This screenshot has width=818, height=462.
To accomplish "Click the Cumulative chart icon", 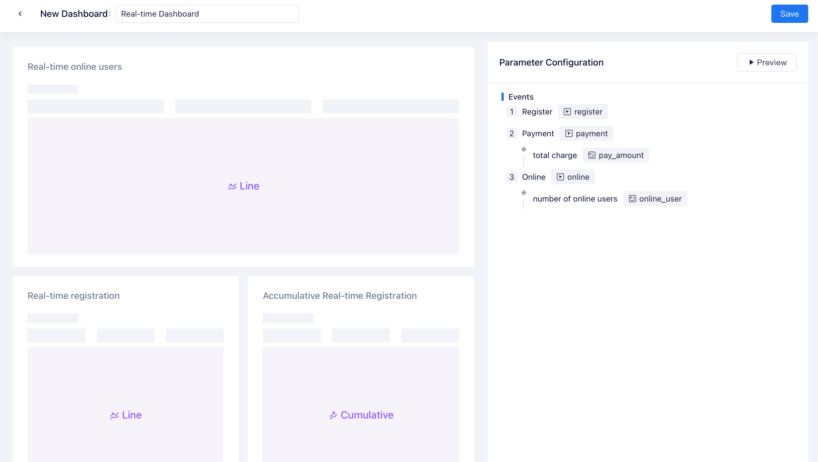I will click(333, 415).
